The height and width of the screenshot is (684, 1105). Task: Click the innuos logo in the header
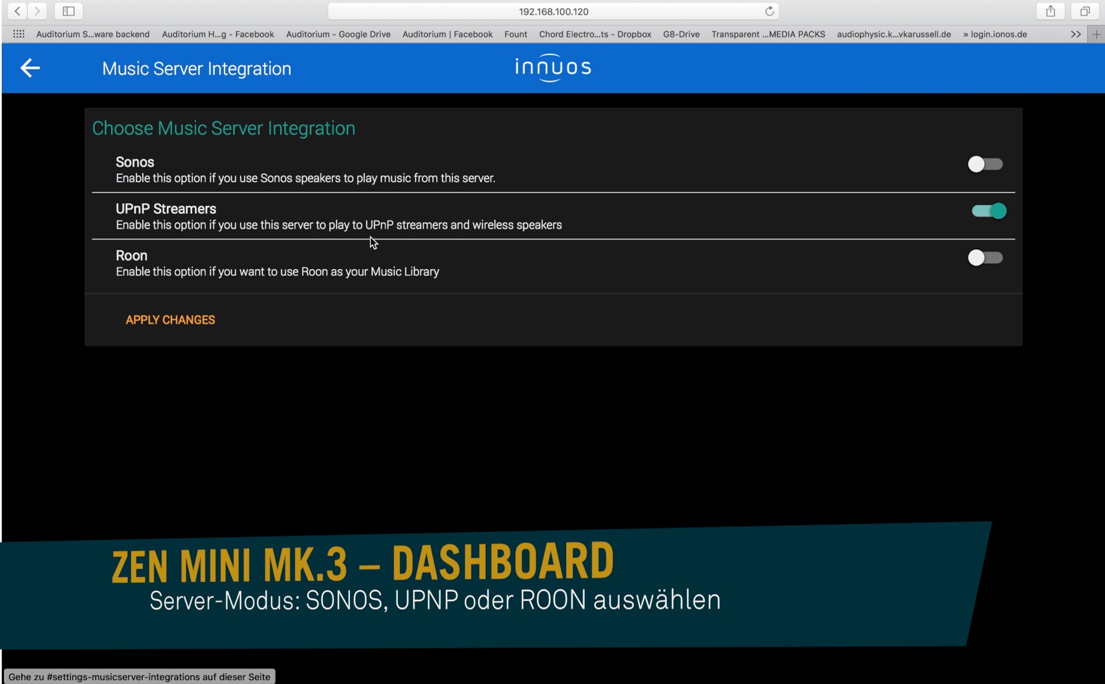(553, 67)
